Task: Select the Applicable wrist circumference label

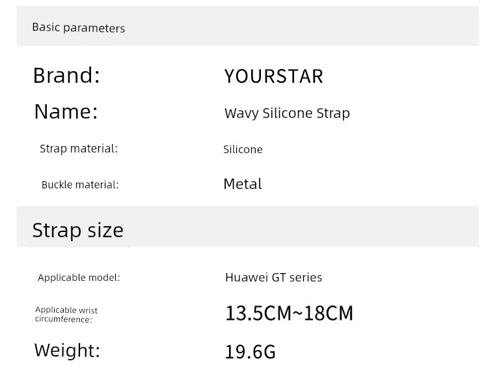Action: point(66,314)
